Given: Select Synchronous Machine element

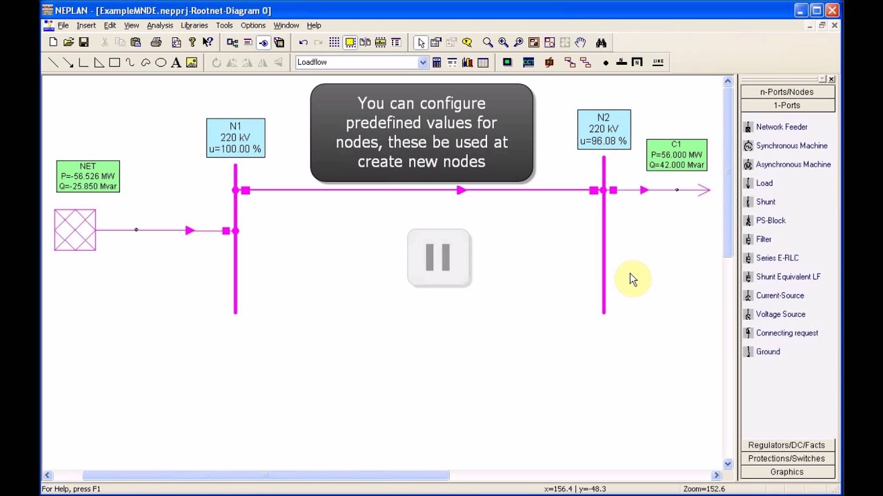Looking at the screenshot, I should click(x=791, y=145).
